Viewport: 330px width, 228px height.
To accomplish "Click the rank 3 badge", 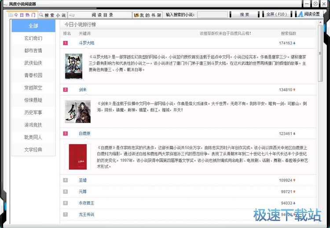I will pyautogui.click(x=66, y=133).
